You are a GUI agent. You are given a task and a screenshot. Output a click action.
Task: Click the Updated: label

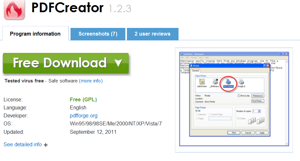[14, 132]
